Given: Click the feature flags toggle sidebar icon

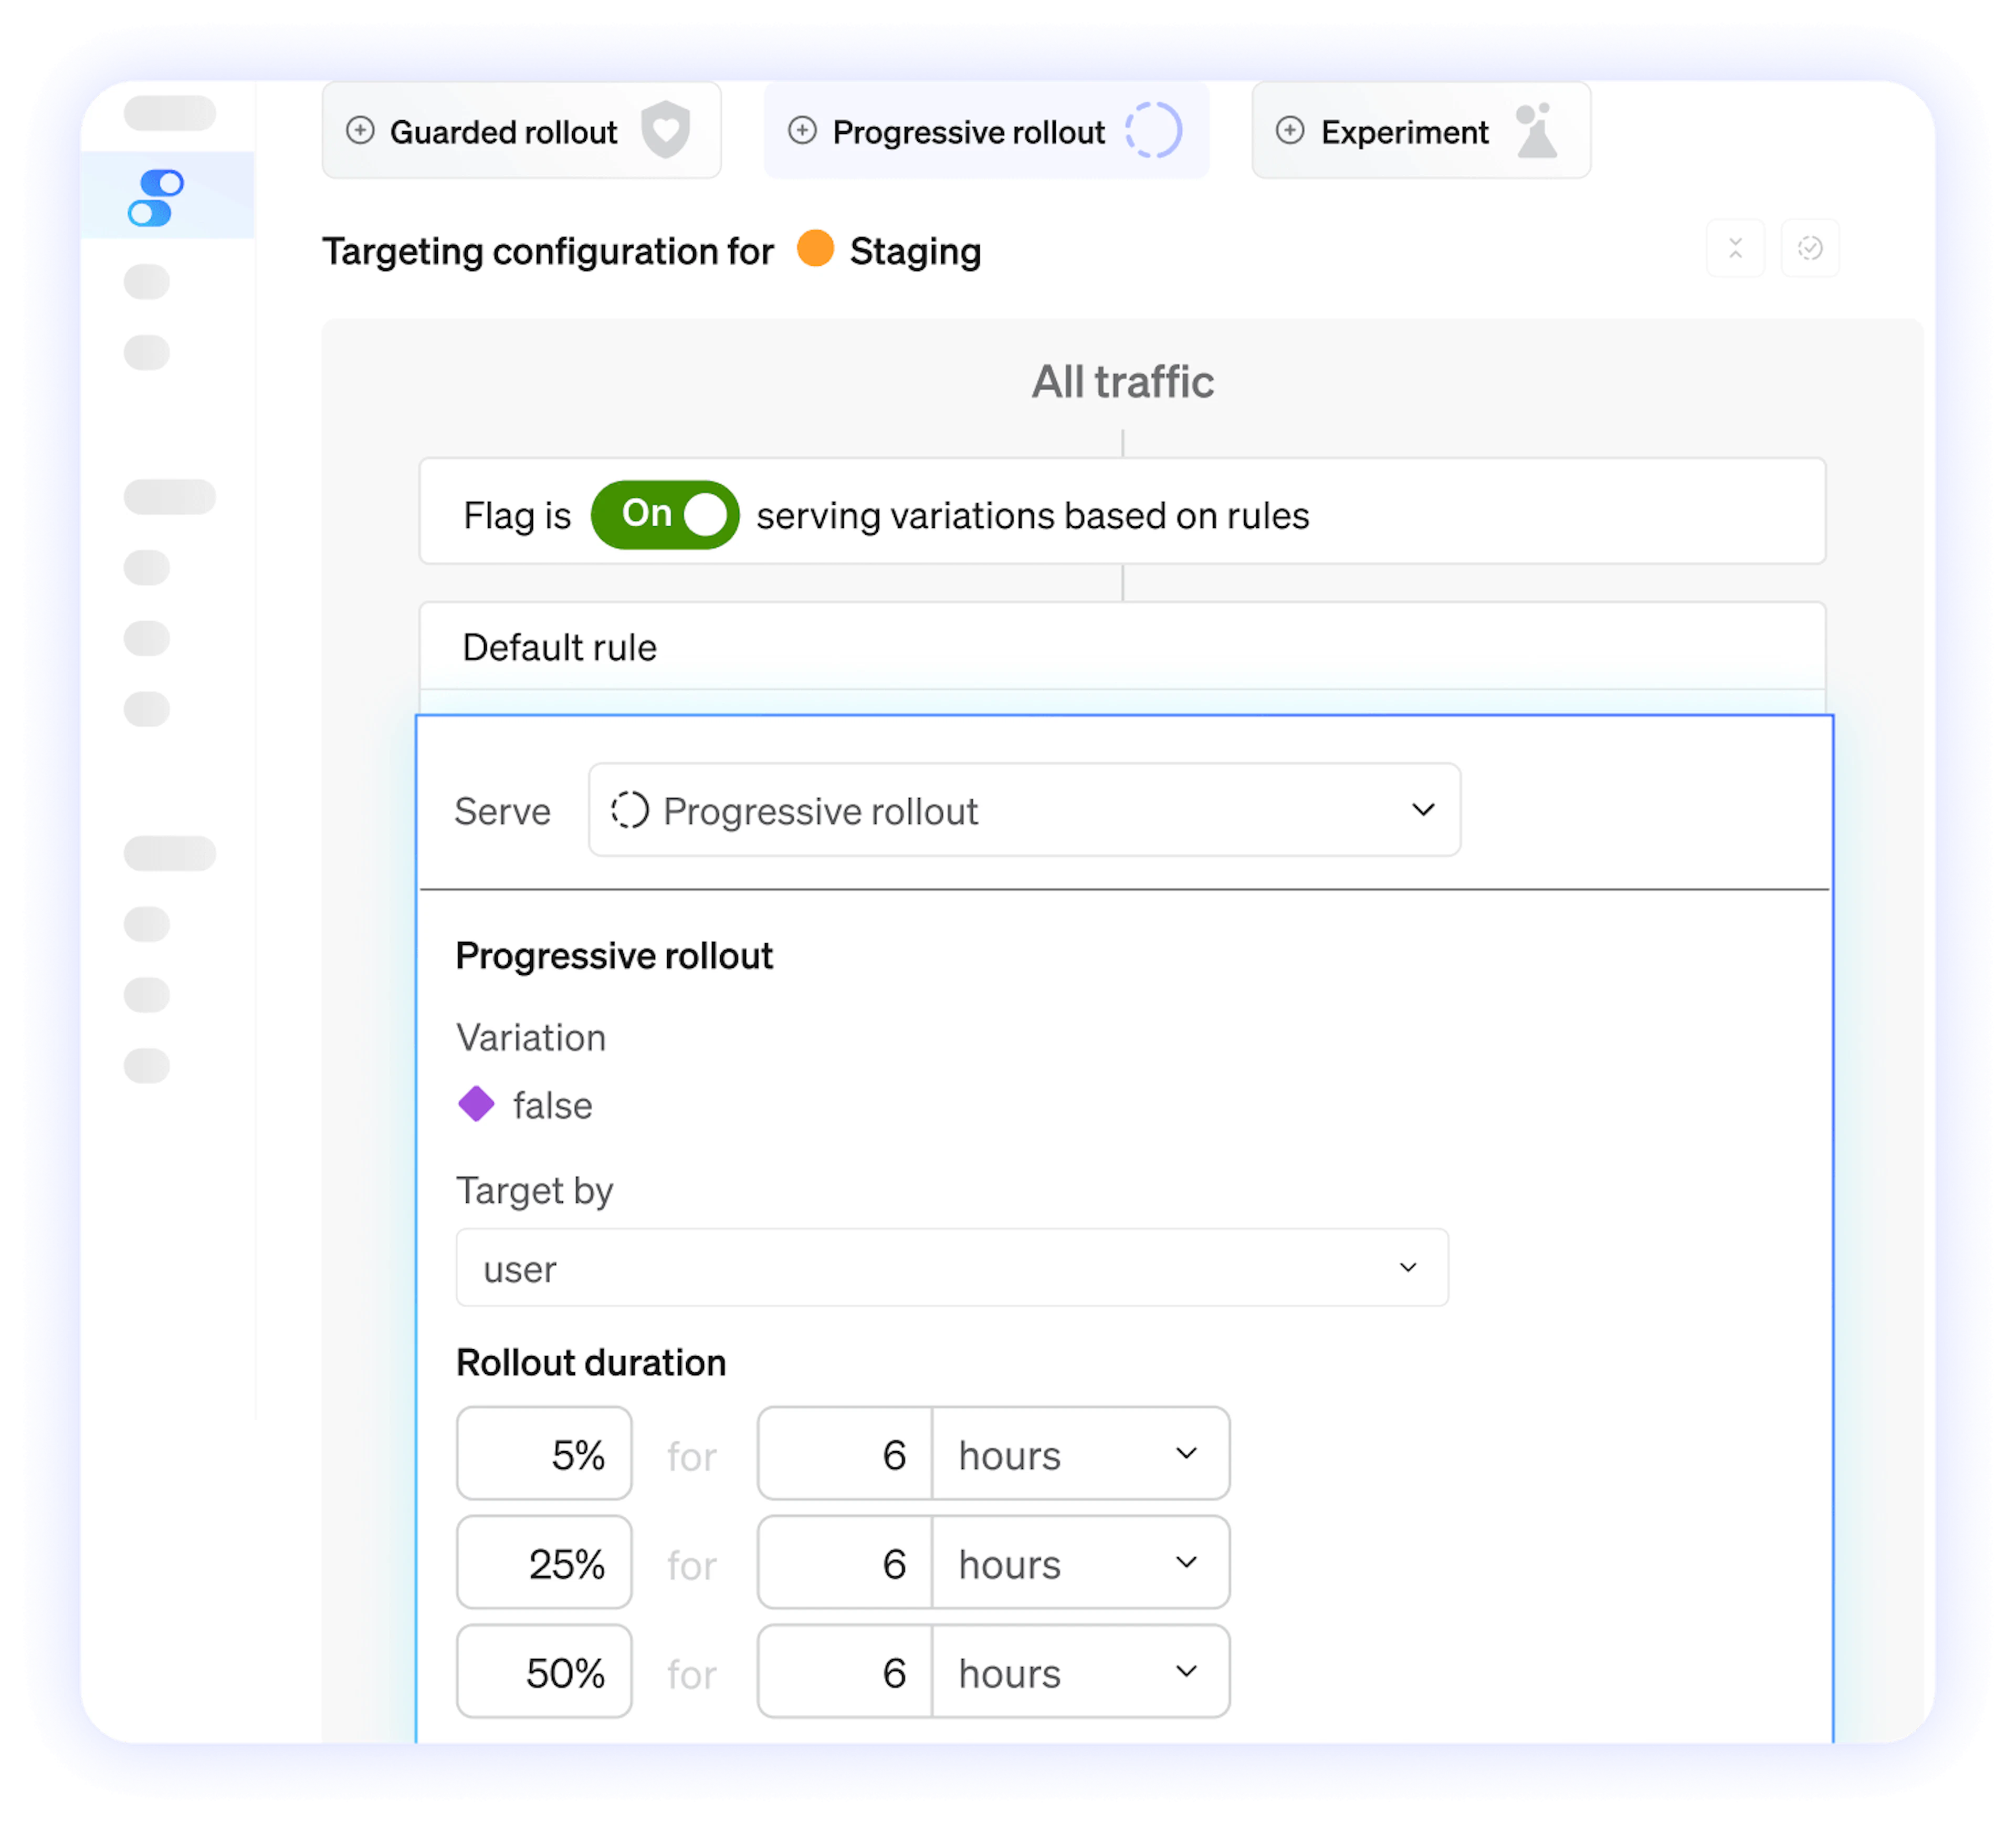Looking at the screenshot, I should click(x=156, y=197).
